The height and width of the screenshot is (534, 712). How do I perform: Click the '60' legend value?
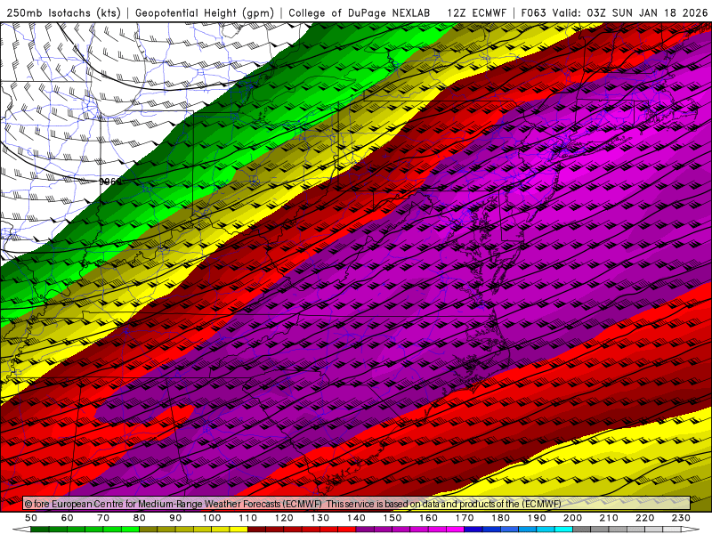68,518
